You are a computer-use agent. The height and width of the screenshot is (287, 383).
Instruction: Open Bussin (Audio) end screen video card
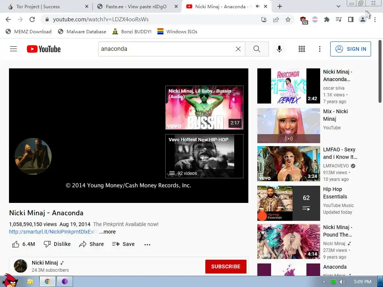[205, 108]
